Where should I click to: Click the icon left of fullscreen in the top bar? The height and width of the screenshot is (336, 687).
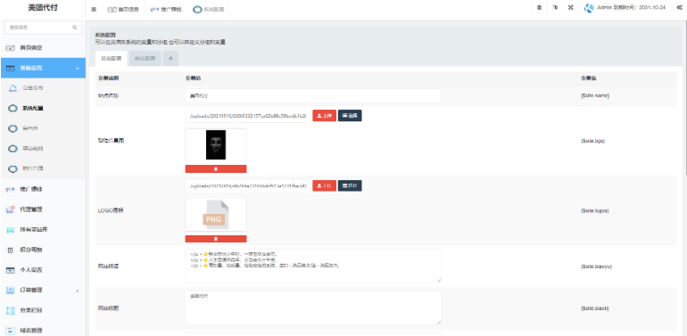(x=555, y=7)
